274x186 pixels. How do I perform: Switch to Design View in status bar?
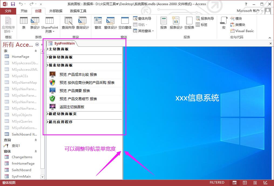click(x=265, y=183)
